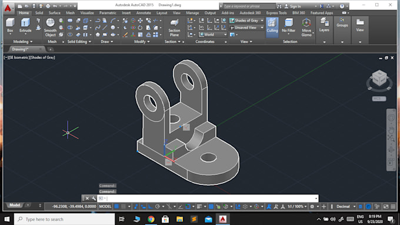The image size is (400, 225).
Task: Click the Undo arrow in the quick access toolbar
Action: pos(55,6)
